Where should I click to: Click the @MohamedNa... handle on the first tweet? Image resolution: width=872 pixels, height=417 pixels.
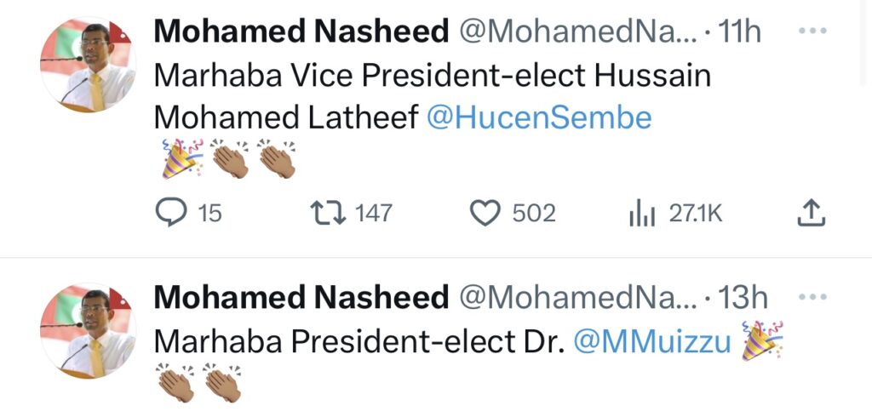click(x=577, y=32)
